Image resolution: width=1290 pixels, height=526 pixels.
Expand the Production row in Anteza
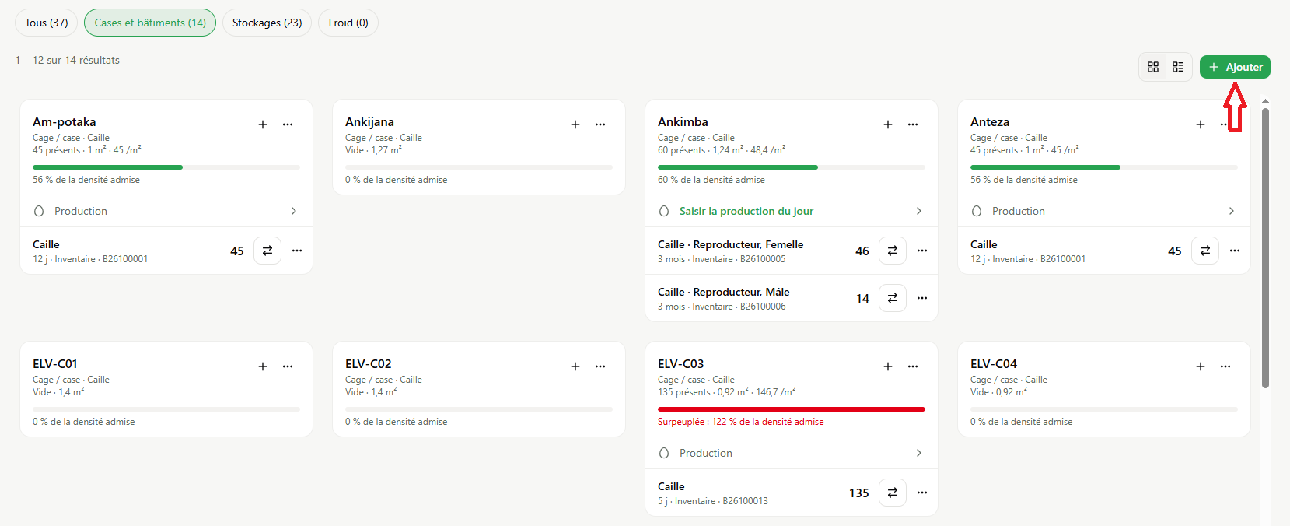1104,211
